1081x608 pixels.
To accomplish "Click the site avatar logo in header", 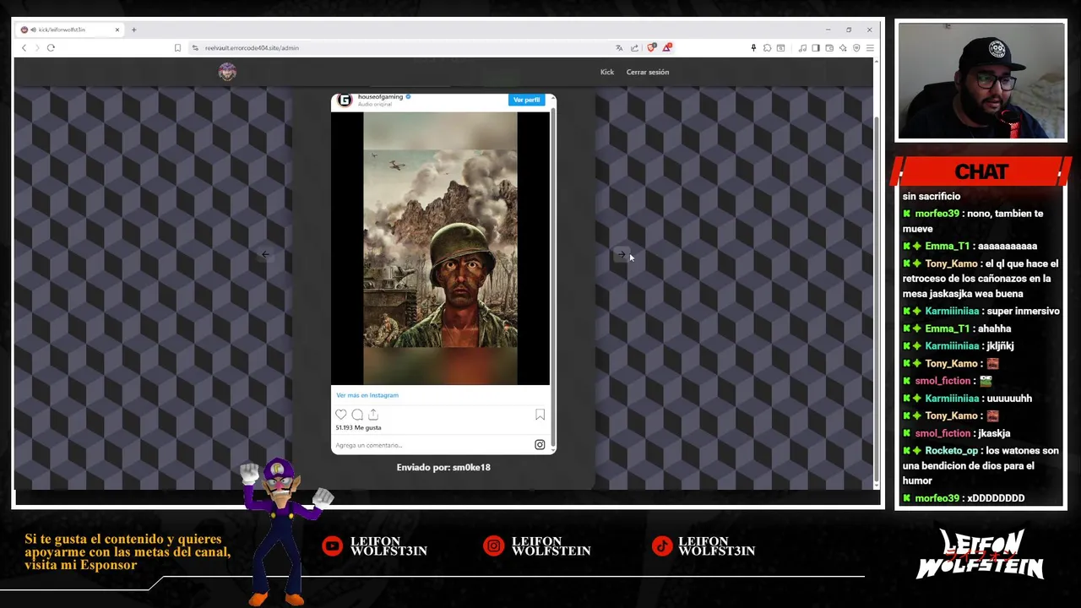I will tap(227, 72).
